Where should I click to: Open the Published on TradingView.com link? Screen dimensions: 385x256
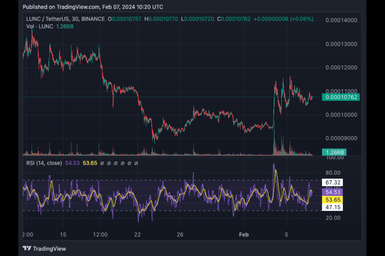pyautogui.click(x=93, y=7)
